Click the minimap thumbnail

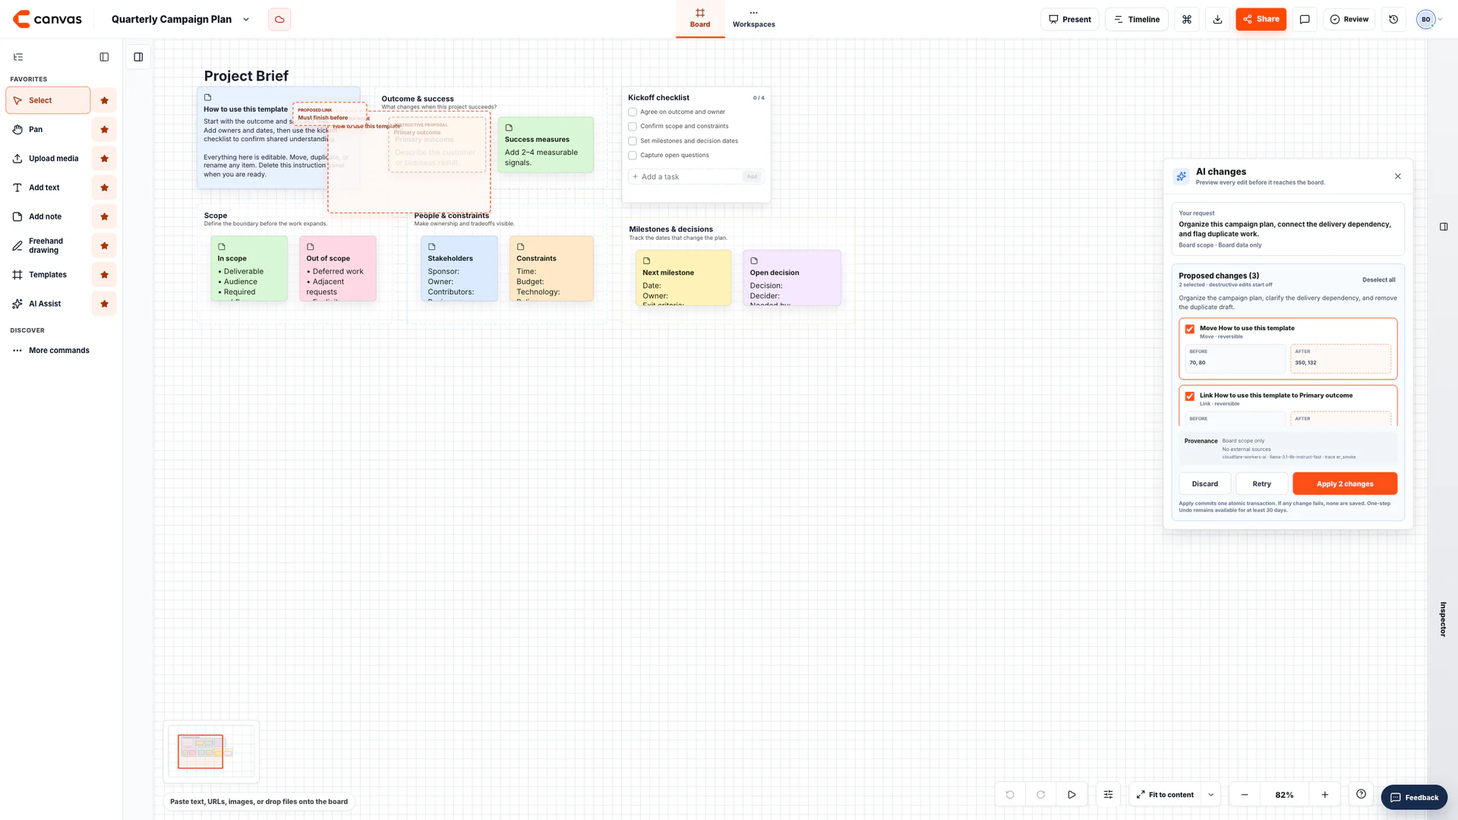coord(211,752)
